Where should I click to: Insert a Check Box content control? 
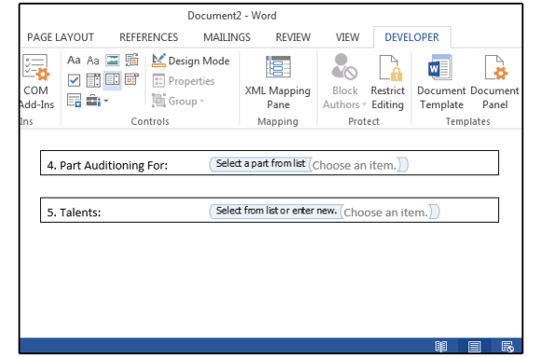74,80
